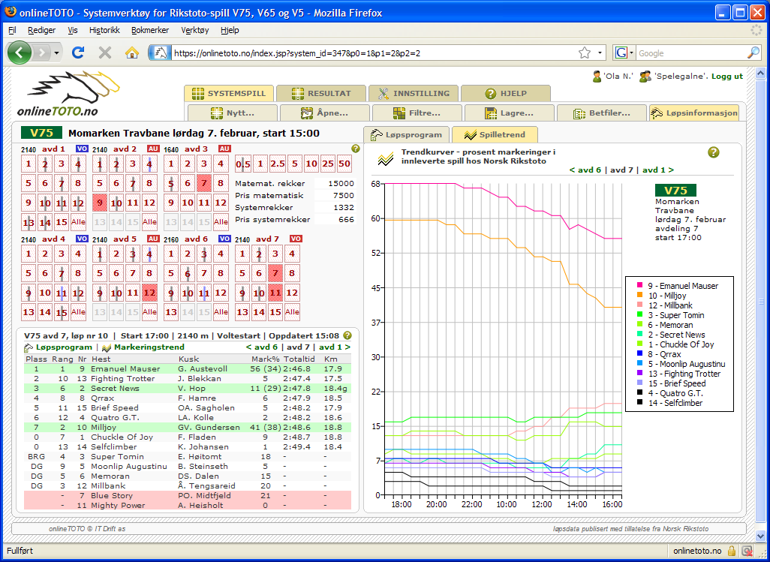Reload the page with the refresh icon
The image size is (770, 562).
click(78, 53)
